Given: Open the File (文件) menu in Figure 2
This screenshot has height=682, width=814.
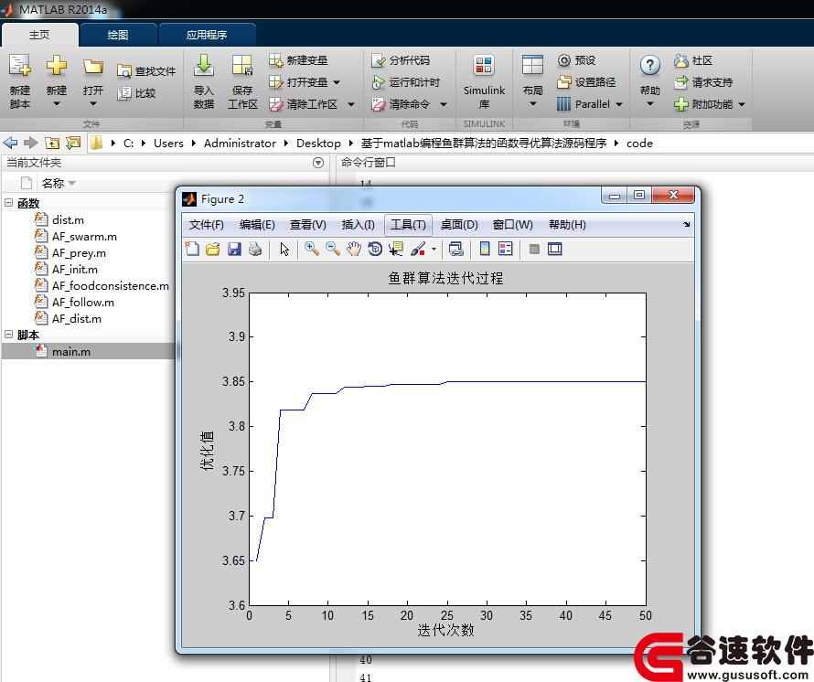Looking at the screenshot, I should coord(206,225).
